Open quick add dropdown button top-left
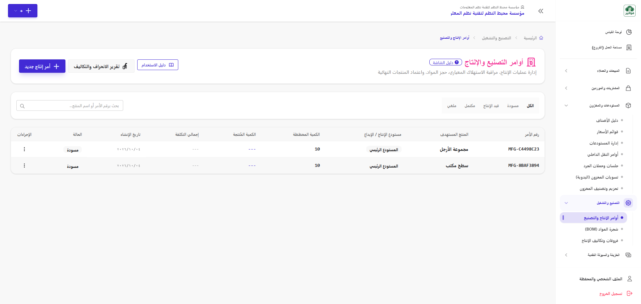Viewport: 641px width, 304px height. 23,11
